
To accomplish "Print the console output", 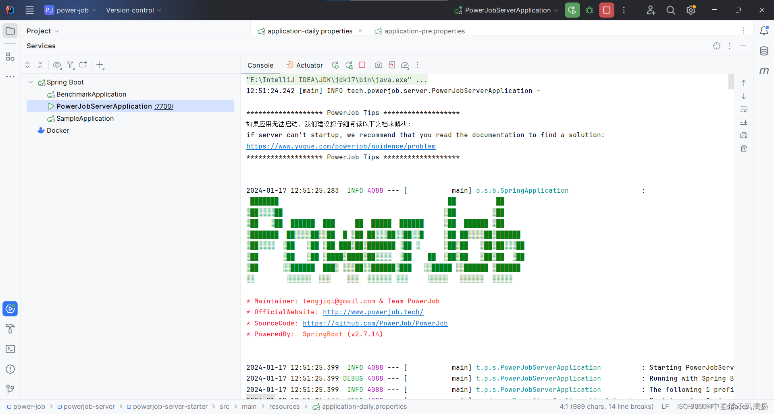I will (744, 136).
